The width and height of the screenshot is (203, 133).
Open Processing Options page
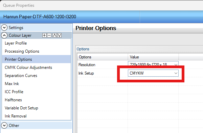[x=37, y=51]
